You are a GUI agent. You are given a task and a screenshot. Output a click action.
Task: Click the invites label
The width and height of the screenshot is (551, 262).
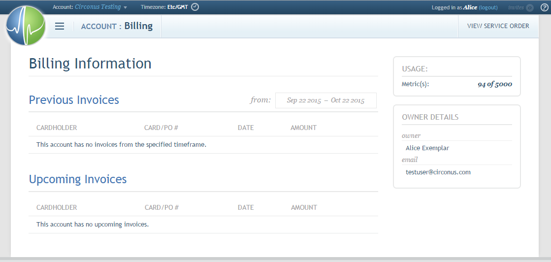click(x=516, y=7)
